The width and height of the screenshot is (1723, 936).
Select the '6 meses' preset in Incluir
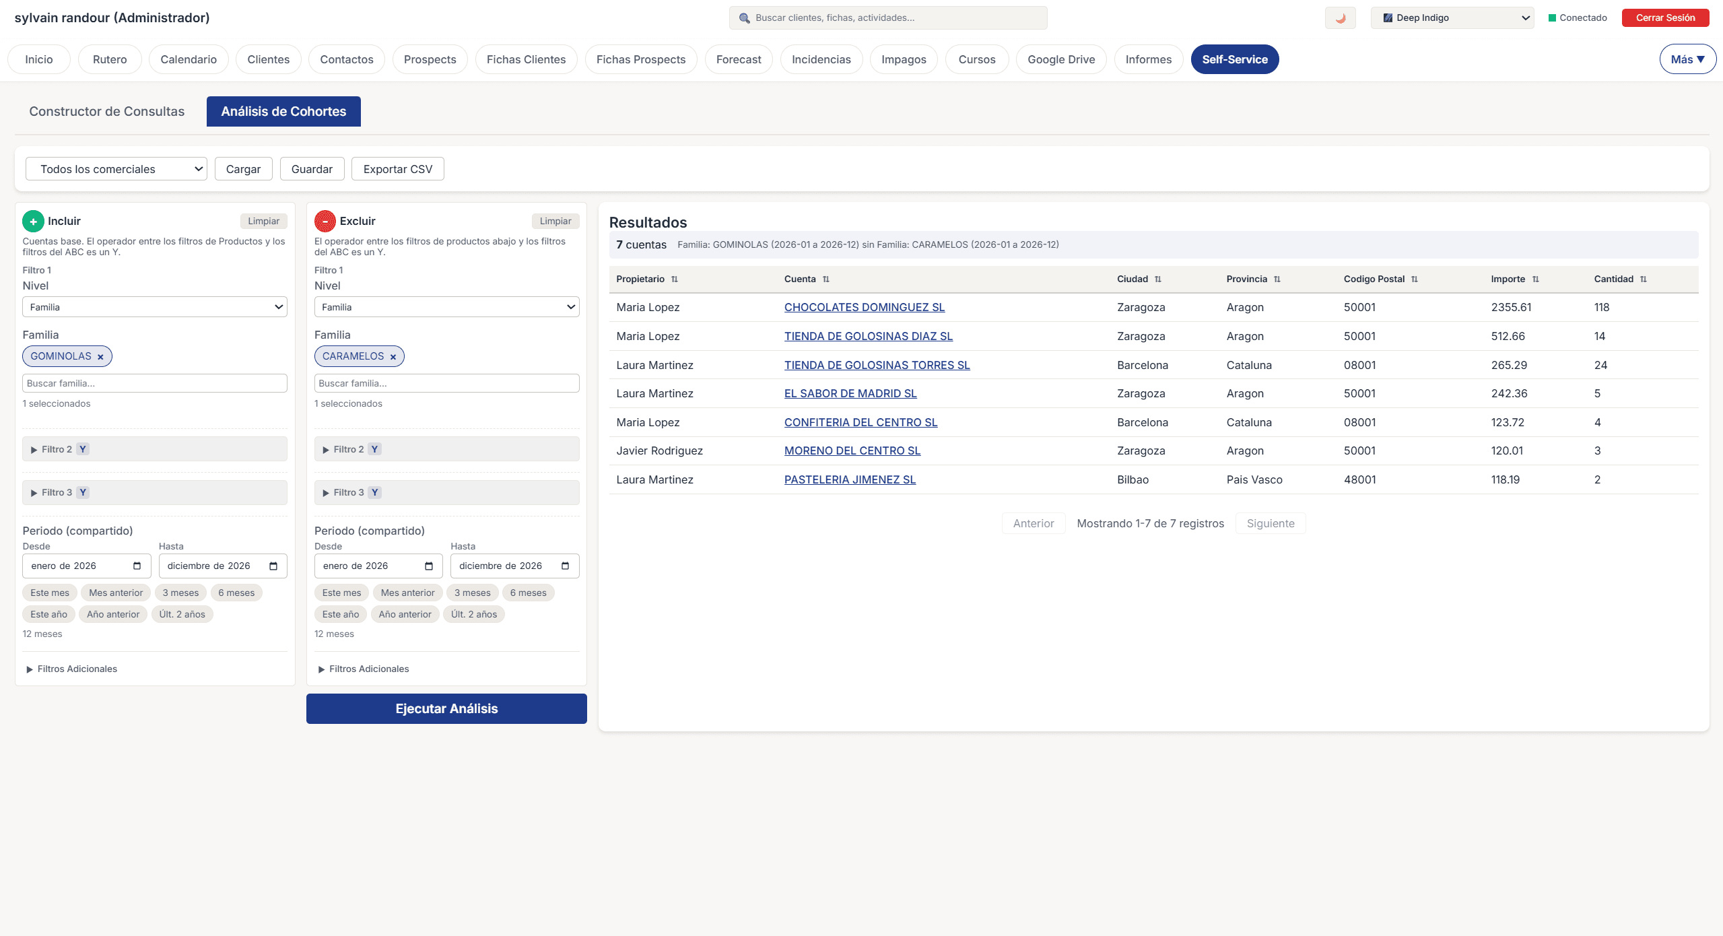(x=236, y=593)
